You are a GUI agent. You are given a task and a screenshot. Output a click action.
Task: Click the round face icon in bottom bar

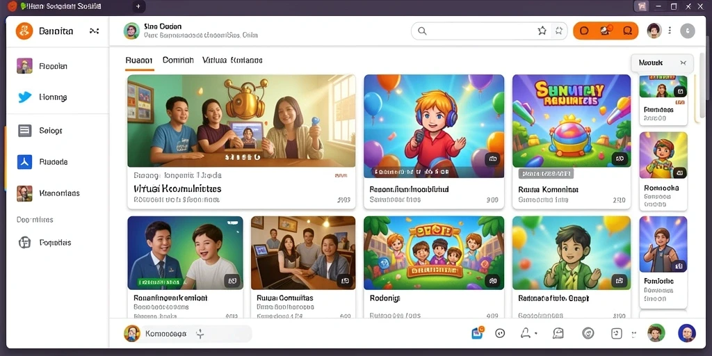(500, 333)
